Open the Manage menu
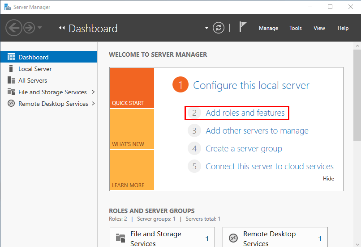The width and height of the screenshot is (361, 247). (x=268, y=28)
